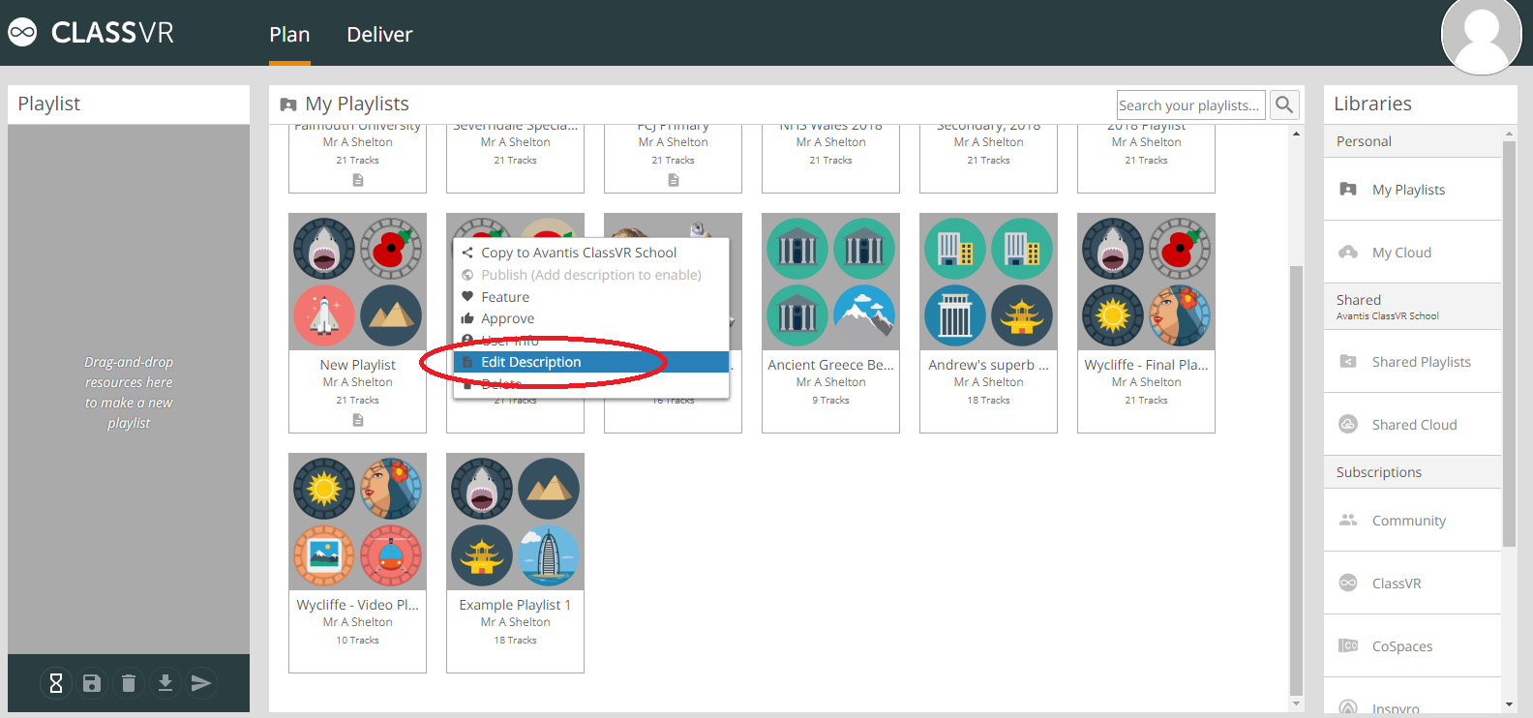The height and width of the screenshot is (718, 1533).
Task: Open the ClassVR subscription library
Action: (1412, 583)
